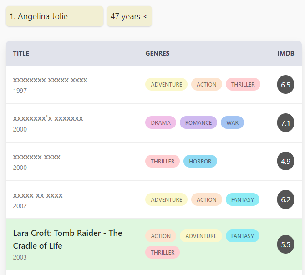305x275 pixels.
Task: Select the DRAMA genre tag
Action: [161, 123]
